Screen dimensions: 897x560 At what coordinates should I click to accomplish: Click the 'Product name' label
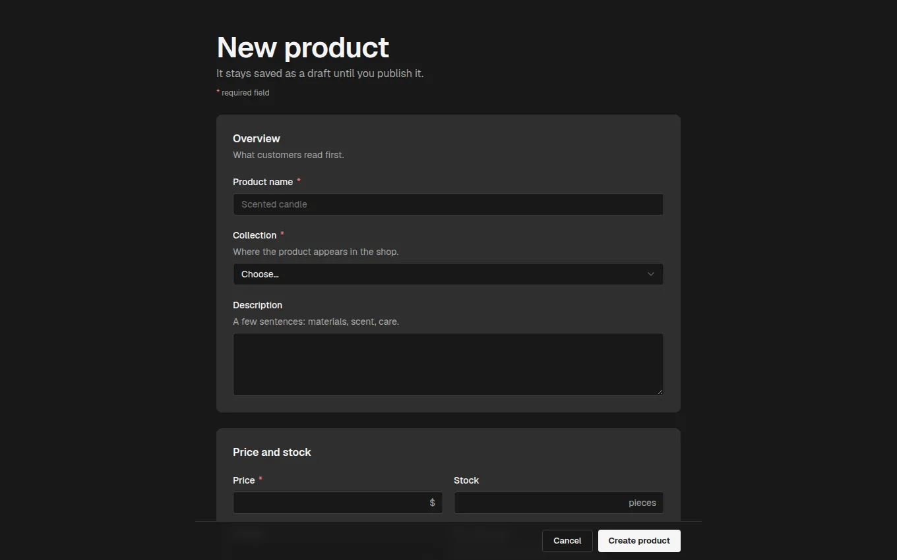point(263,182)
